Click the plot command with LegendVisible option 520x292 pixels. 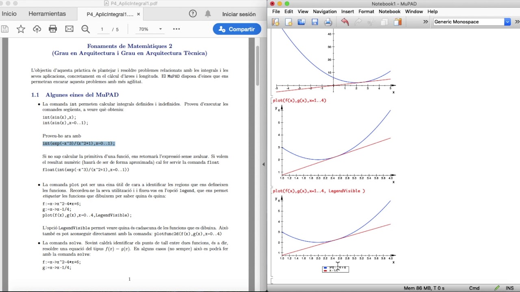[319, 191]
